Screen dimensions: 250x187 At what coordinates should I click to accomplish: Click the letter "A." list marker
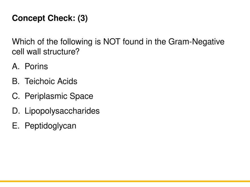pos(16,67)
